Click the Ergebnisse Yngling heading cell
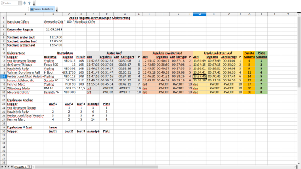Viewport: 301px width, 169px height. point(25,100)
